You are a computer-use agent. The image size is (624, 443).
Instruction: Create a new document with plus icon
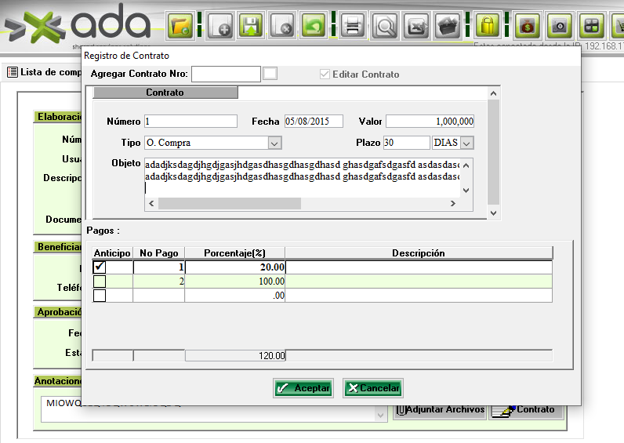tap(220, 26)
